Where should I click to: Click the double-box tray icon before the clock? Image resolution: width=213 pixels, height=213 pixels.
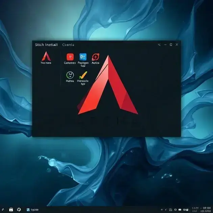click(x=186, y=210)
